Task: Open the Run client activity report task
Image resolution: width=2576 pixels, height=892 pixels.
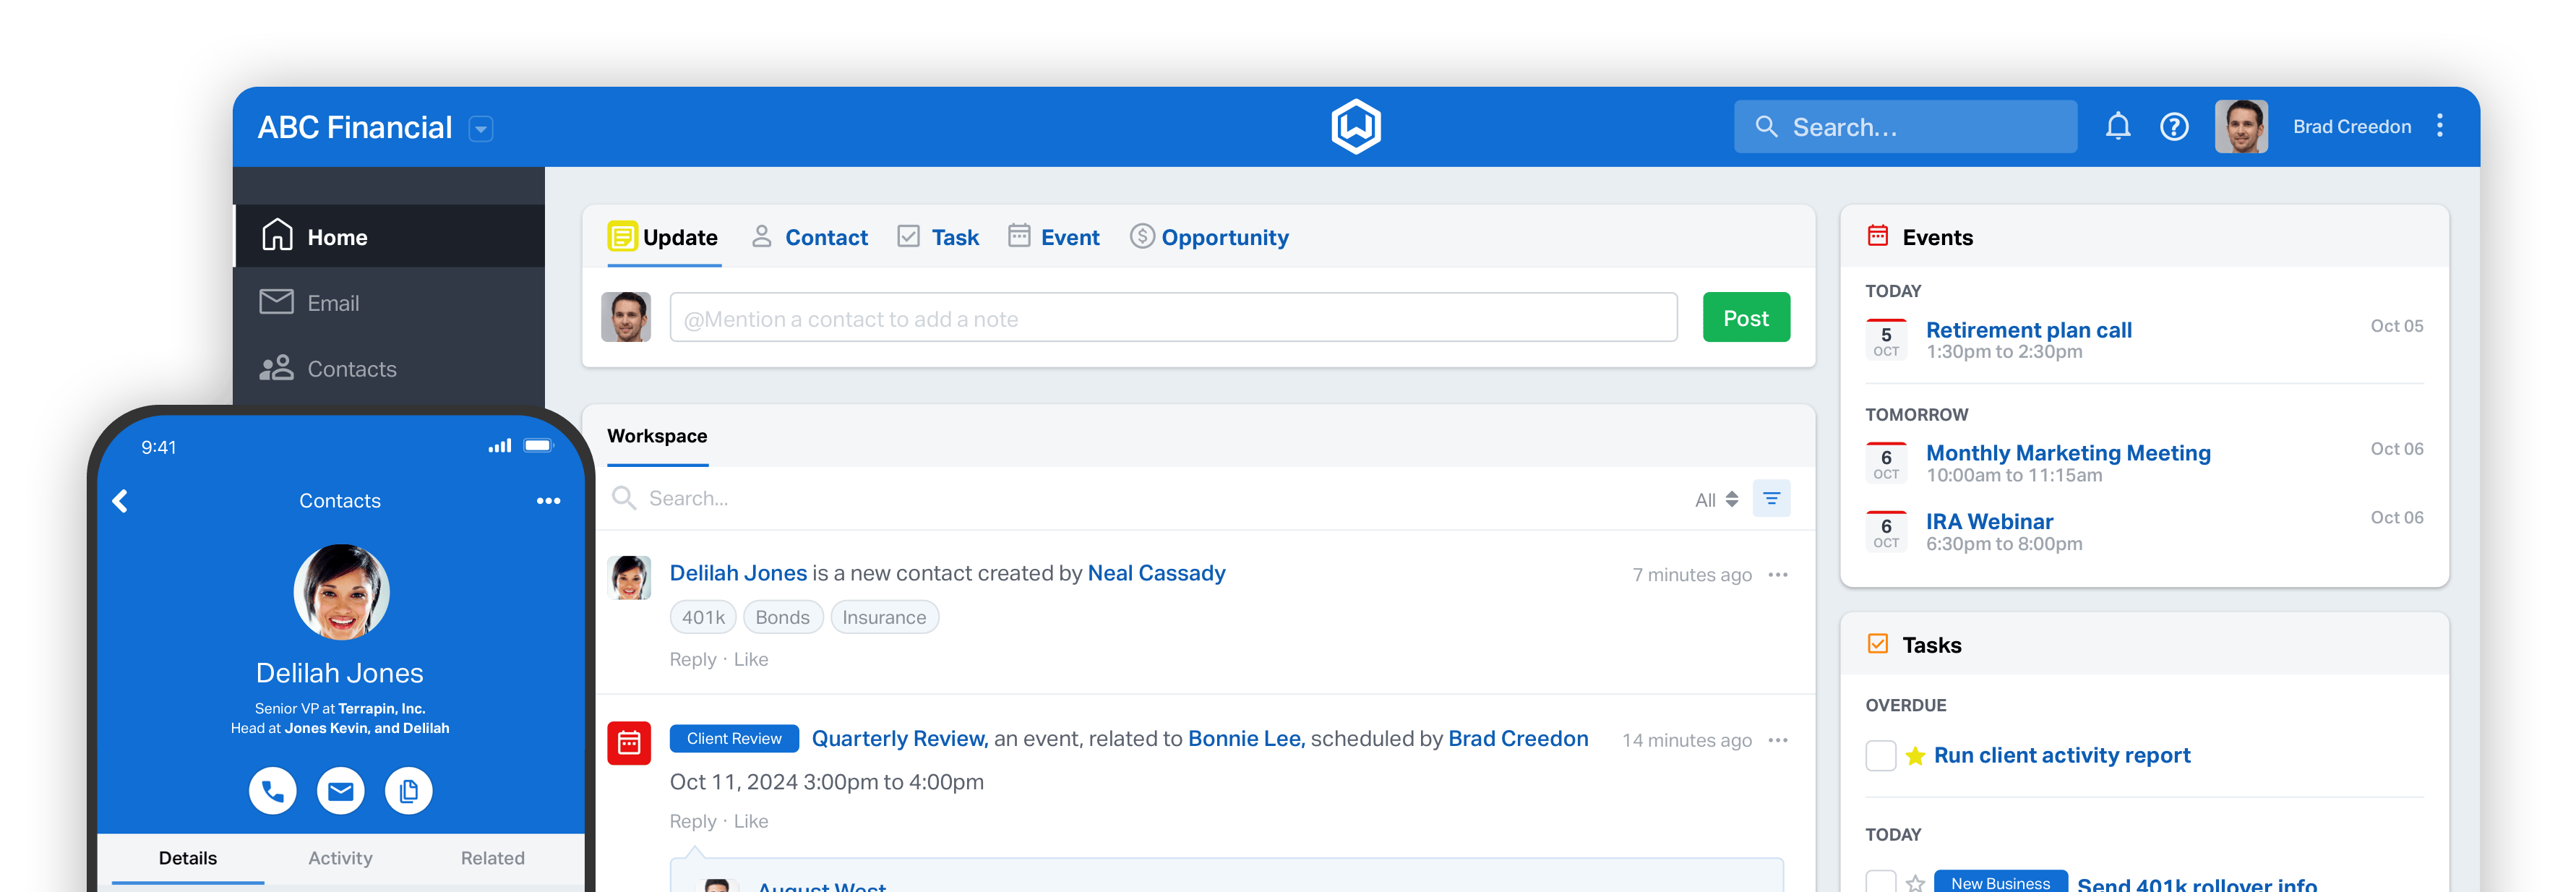Action: pos(2062,756)
